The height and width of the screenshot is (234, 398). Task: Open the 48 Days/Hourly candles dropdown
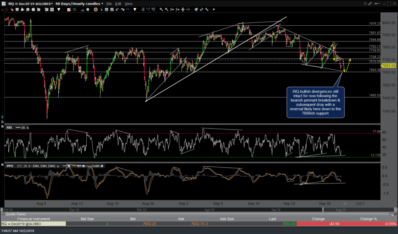tap(80, 4)
